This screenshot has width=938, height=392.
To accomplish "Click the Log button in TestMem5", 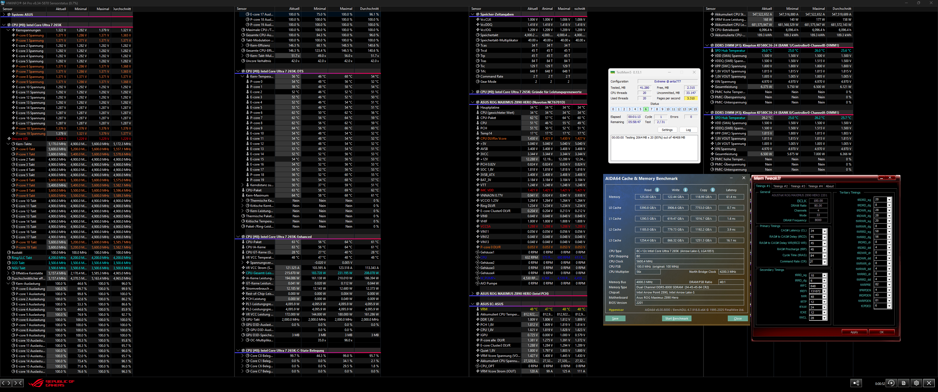I will pos(688,130).
